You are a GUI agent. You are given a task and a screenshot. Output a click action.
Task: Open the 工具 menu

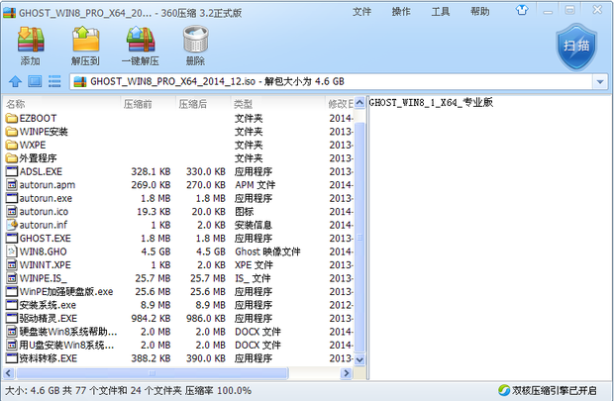pyautogui.click(x=440, y=12)
